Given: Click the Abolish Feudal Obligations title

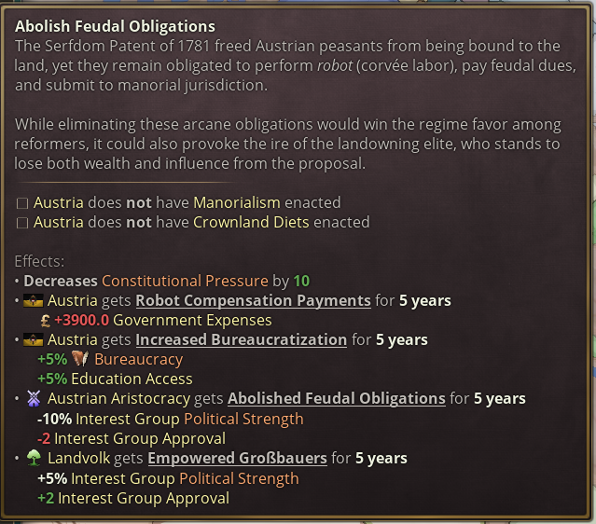Looking at the screenshot, I should point(115,27).
